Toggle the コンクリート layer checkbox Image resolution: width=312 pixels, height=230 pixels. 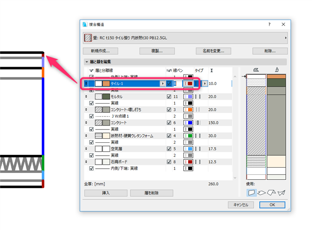[x=169, y=123]
